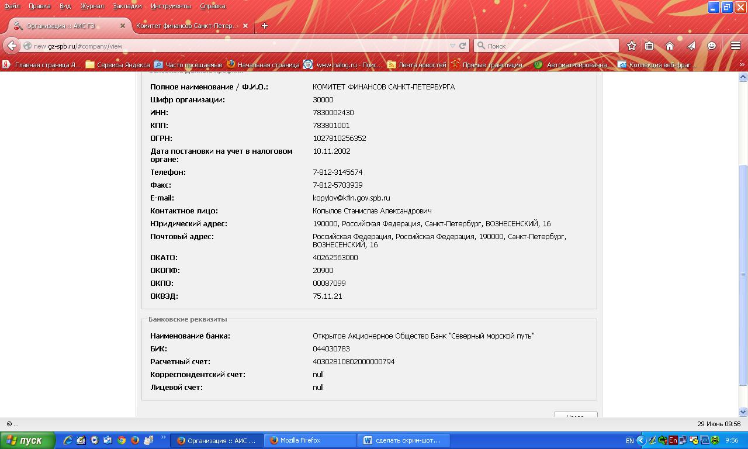The height and width of the screenshot is (449, 748).
Task: Expand hidden system tray icons arrow
Action: [641, 440]
